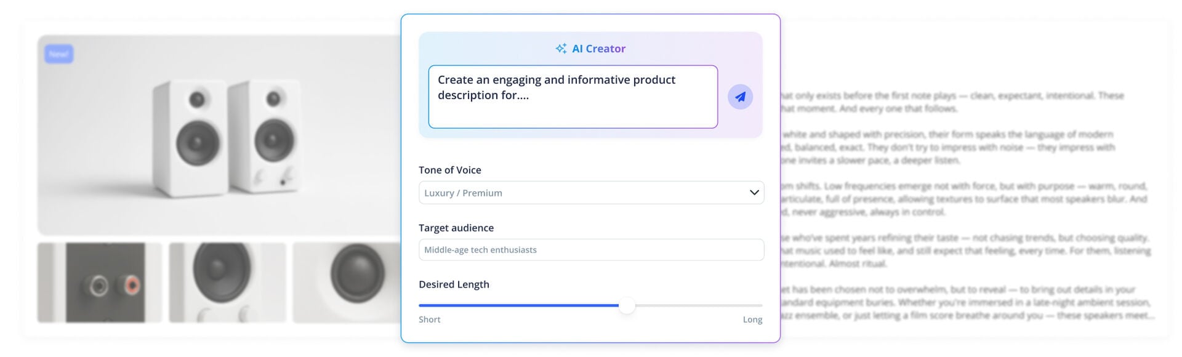Click the Target audience input field
Screen dimensions: 1182x357
pos(590,249)
